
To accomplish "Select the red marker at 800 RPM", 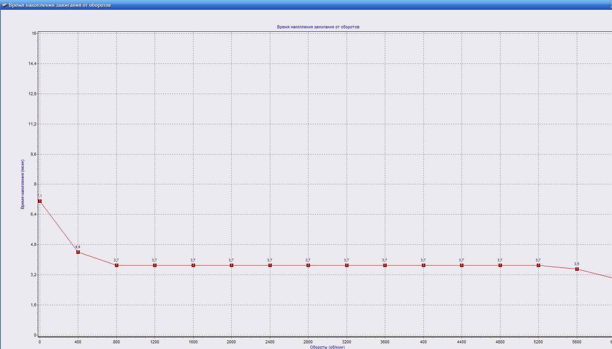I will pyautogui.click(x=116, y=266).
